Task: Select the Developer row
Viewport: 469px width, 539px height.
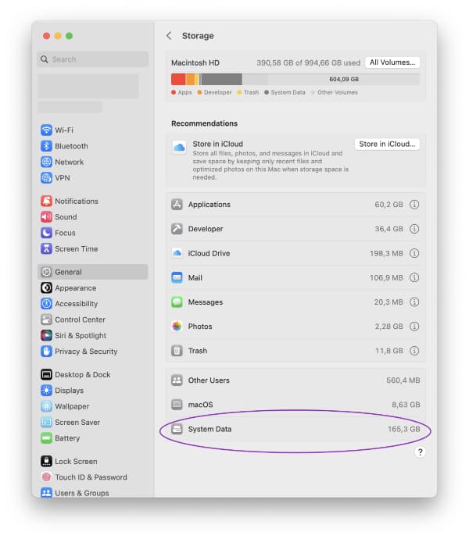Action: click(295, 229)
